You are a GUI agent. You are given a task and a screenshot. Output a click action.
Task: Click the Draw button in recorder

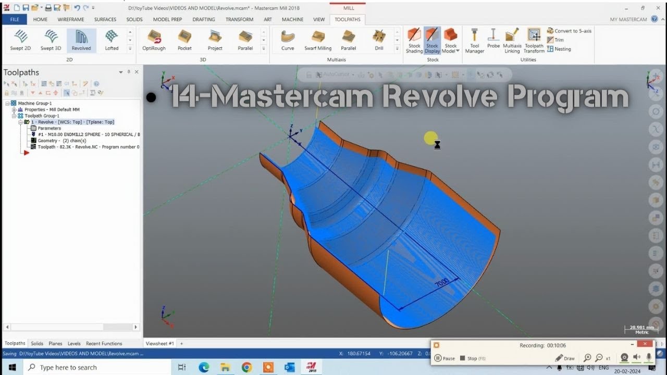tap(565, 358)
